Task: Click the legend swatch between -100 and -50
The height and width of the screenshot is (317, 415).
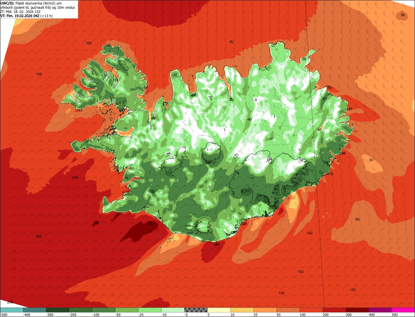Action: [x=104, y=310]
